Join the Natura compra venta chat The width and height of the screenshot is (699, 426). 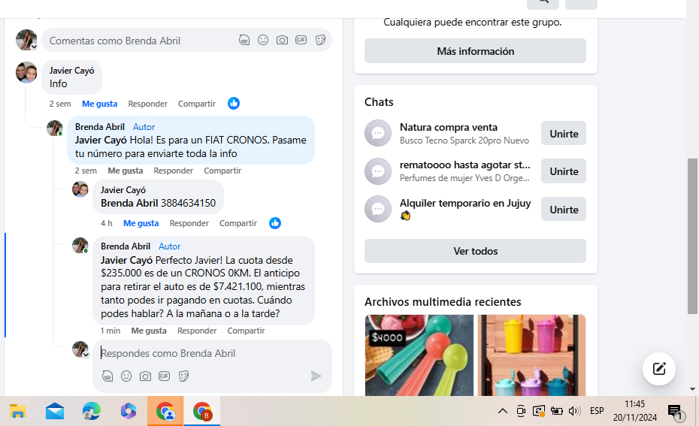[564, 134]
